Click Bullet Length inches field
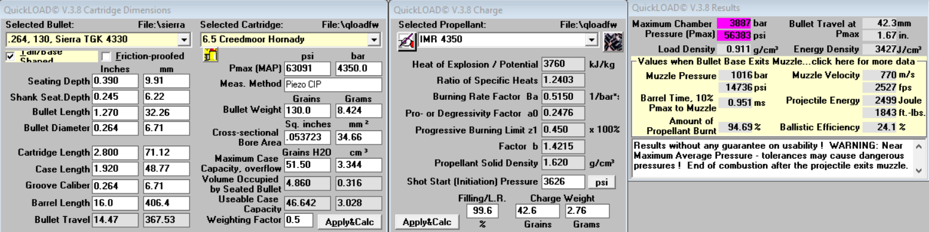The width and height of the screenshot is (929, 232). (x=116, y=113)
